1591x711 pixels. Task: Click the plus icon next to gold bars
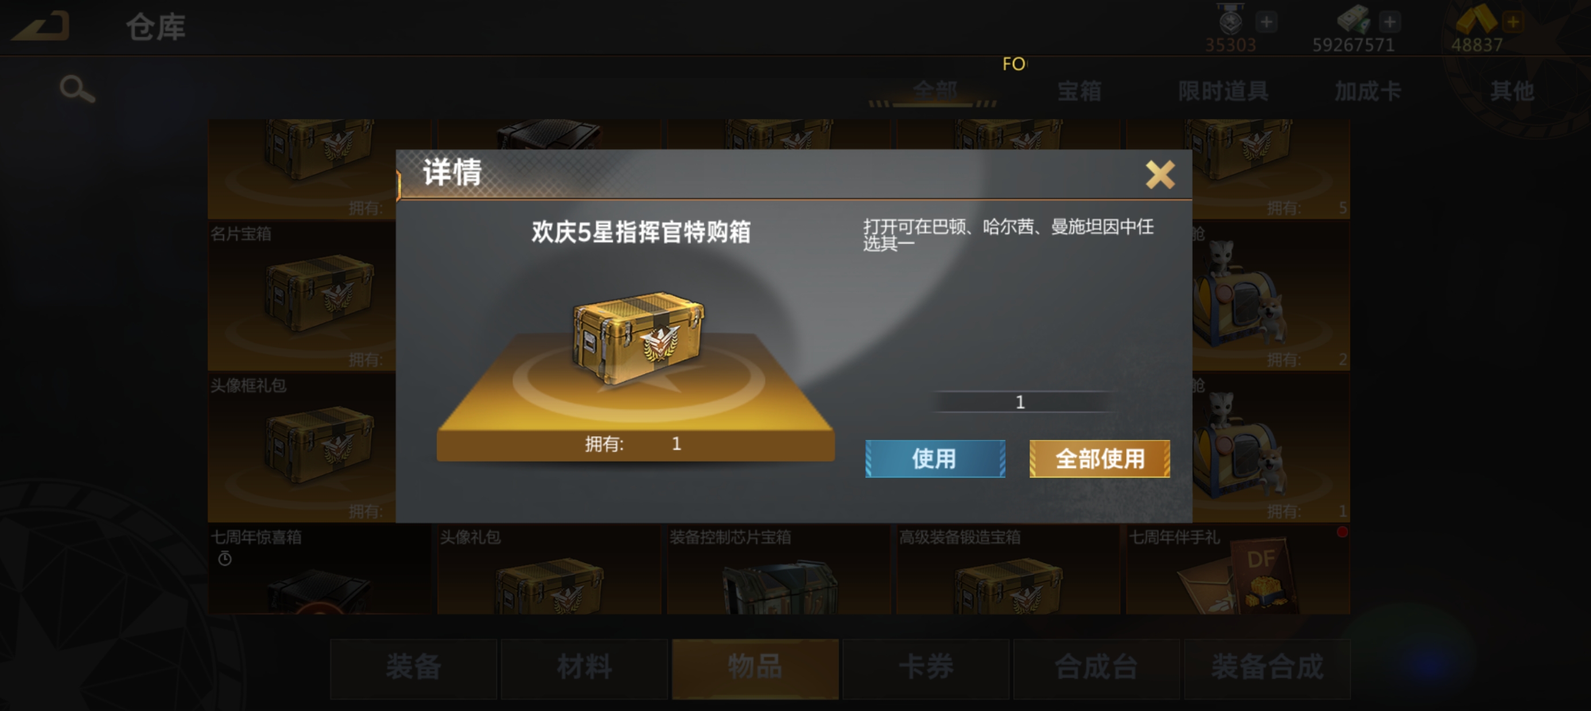click(x=1513, y=22)
